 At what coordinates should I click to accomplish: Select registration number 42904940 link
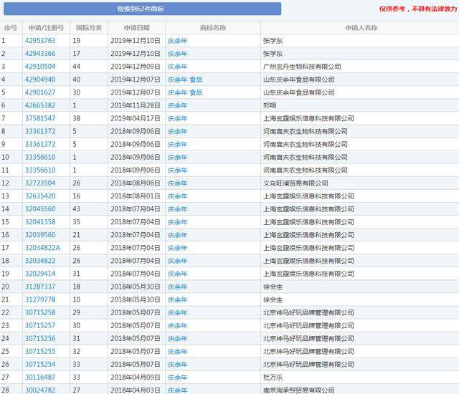[x=40, y=80]
